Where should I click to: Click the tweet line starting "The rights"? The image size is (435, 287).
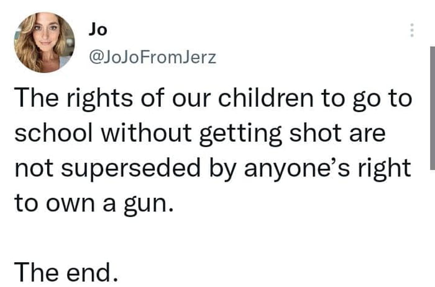pyautogui.click(x=211, y=100)
